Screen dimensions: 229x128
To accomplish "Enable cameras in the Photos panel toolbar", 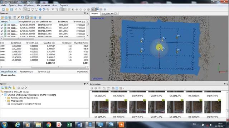I will coord(92,88).
